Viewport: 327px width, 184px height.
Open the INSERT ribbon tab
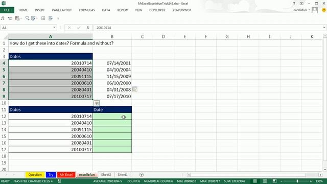[40, 10]
